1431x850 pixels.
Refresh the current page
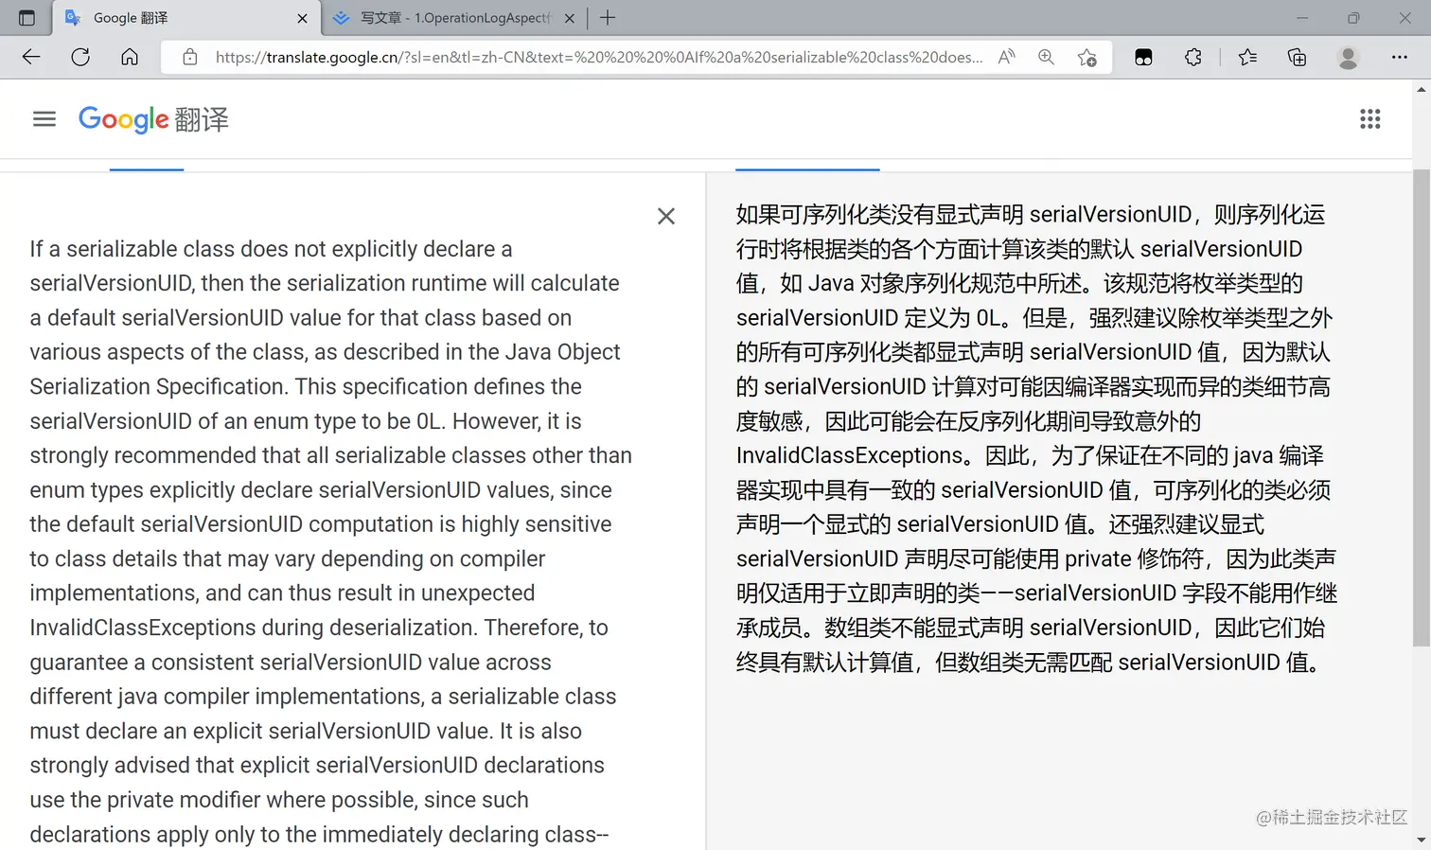pos(80,57)
